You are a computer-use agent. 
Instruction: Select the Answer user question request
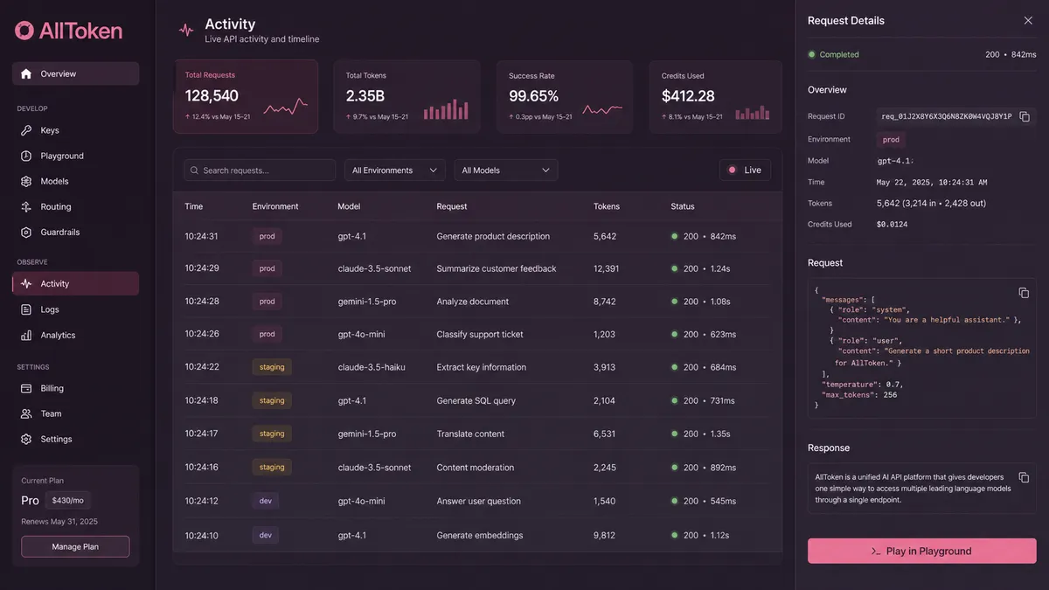point(477,501)
